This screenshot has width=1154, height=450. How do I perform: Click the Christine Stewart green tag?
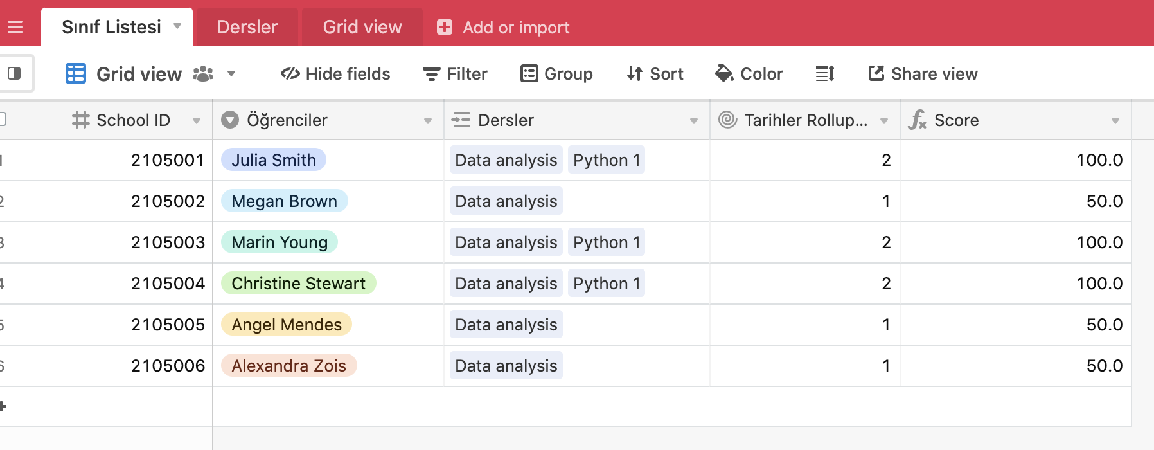[298, 283]
